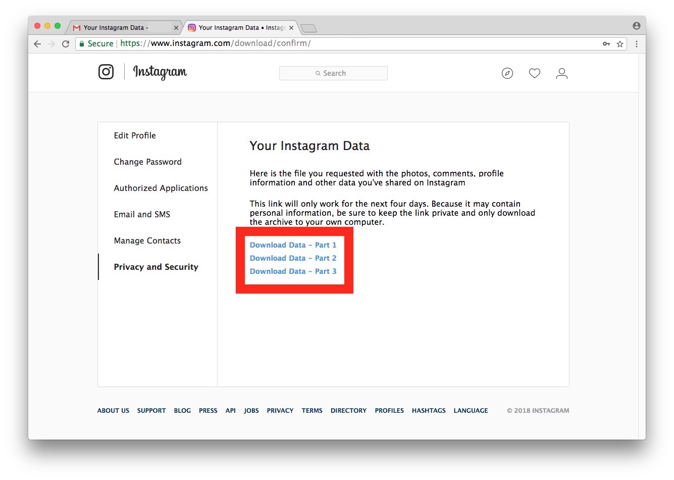674x480 pixels.
Task: Click the Instagram Search field
Action: (x=333, y=73)
